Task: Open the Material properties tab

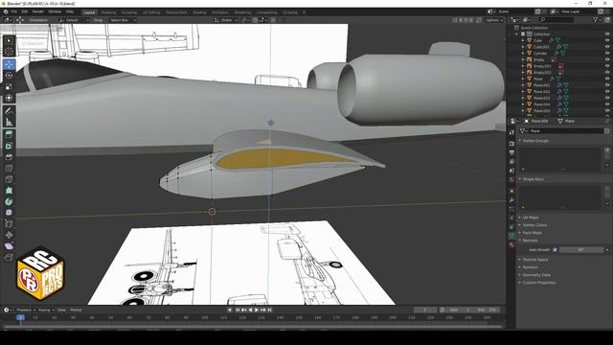Action: tap(511, 244)
